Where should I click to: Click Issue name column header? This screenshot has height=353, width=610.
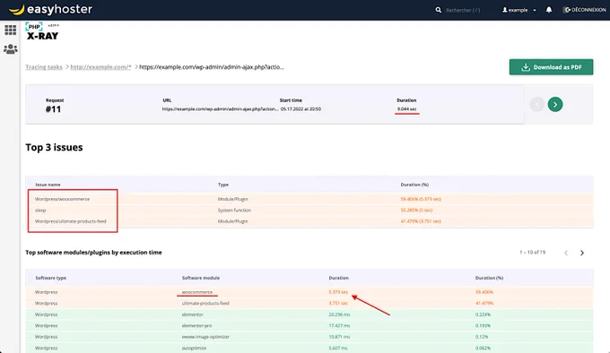pyautogui.click(x=48, y=185)
